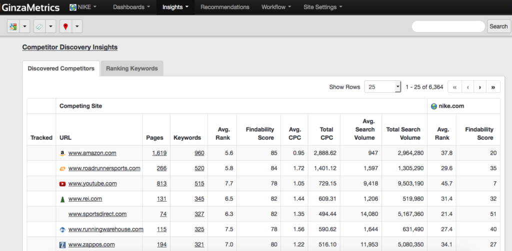Open the www.zappos.com link

pyautogui.click(x=91, y=245)
